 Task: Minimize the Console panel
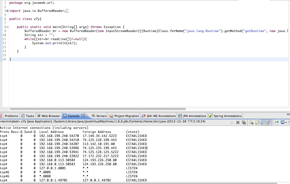288,114
